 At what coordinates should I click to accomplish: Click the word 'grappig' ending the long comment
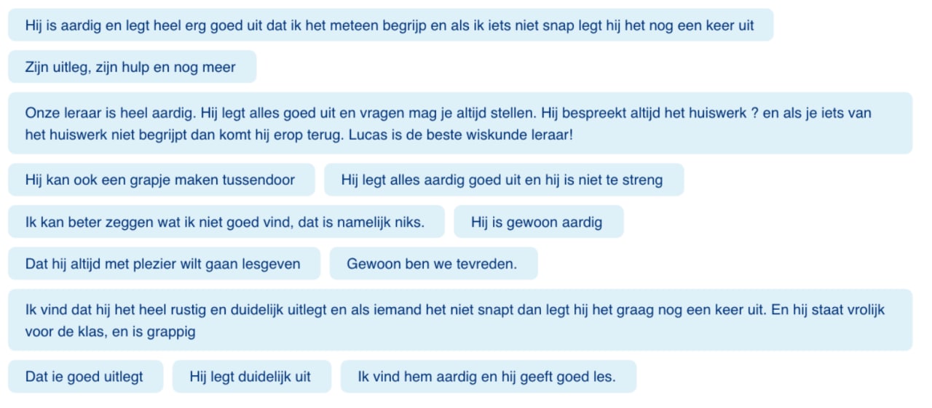click(x=172, y=332)
